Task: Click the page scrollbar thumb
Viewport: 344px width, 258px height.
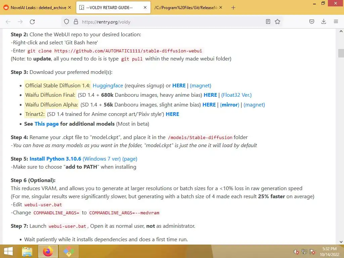Action: tap(341, 53)
